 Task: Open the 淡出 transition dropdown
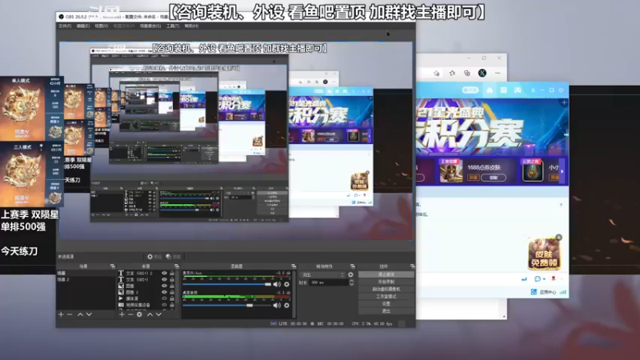point(322,274)
